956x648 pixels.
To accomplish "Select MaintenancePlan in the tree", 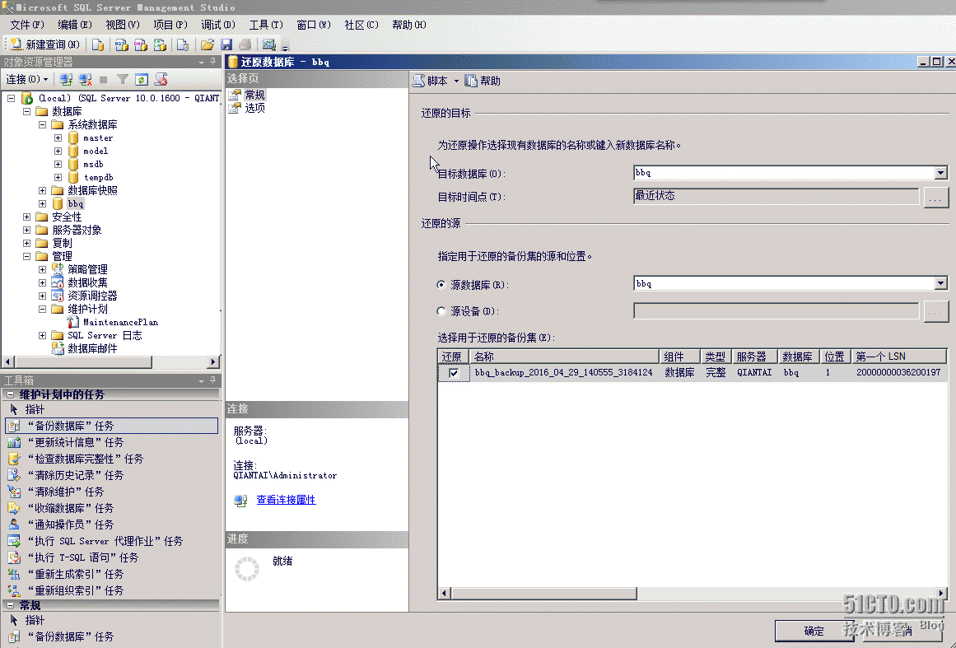I will click(x=120, y=322).
